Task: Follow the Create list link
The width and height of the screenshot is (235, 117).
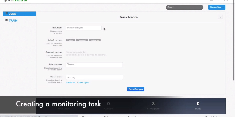Action: [x=70, y=82]
